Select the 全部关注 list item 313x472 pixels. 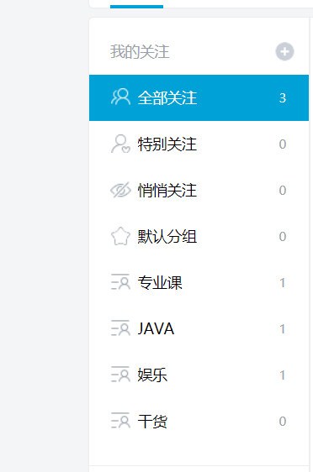[199, 97]
